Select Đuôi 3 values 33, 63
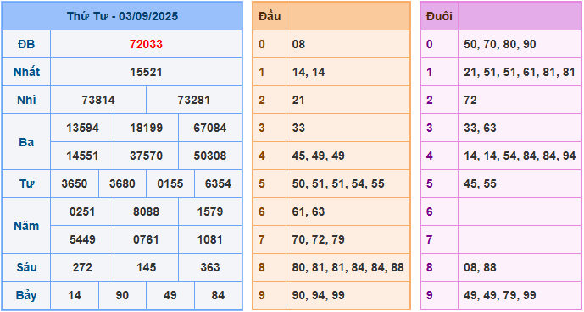 point(480,128)
